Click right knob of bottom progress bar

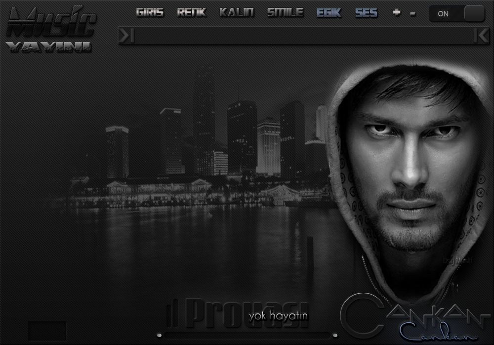pyautogui.click(x=335, y=336)
